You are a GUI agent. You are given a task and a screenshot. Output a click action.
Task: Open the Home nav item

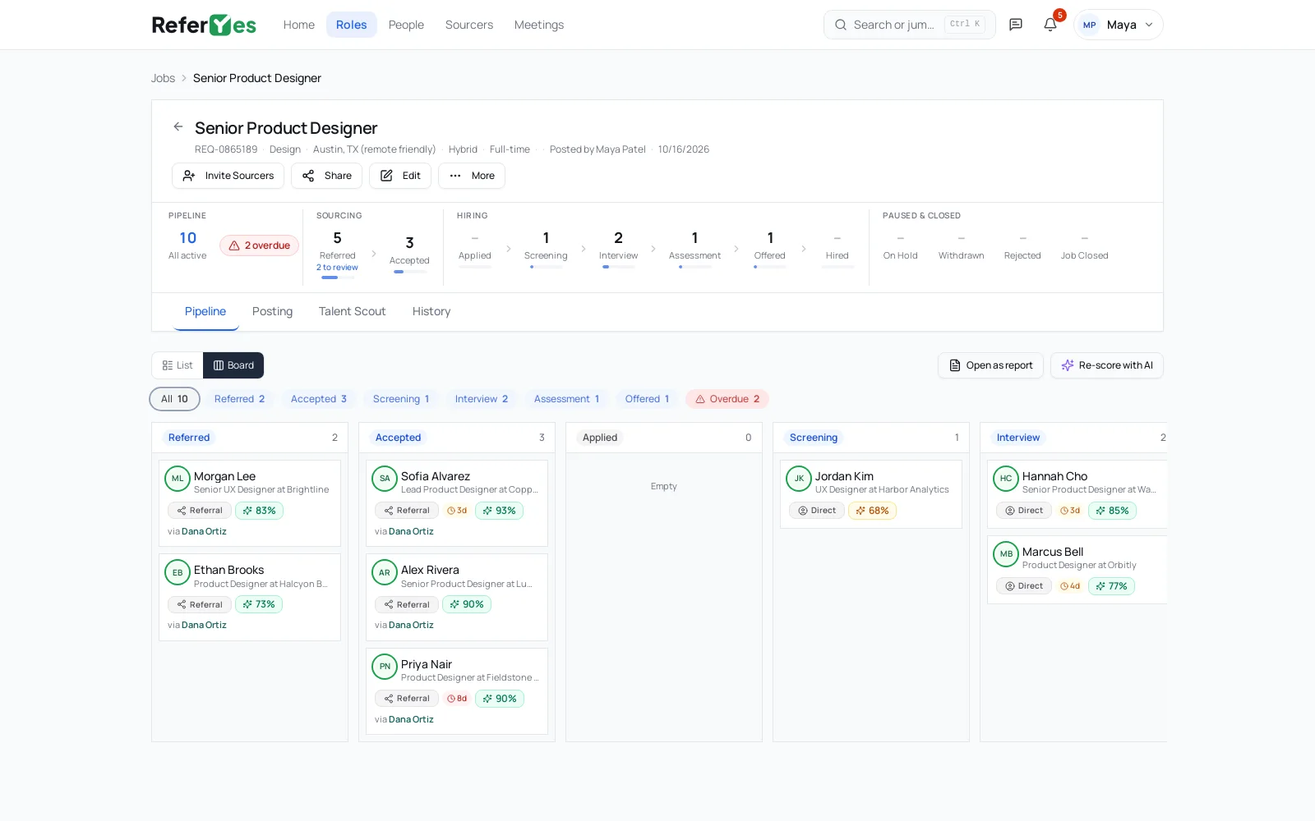click(x=299, y=25)
